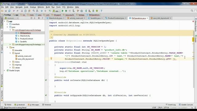
Task: Click the Open folder toolbar icon
Action: [x=2, y=11]
